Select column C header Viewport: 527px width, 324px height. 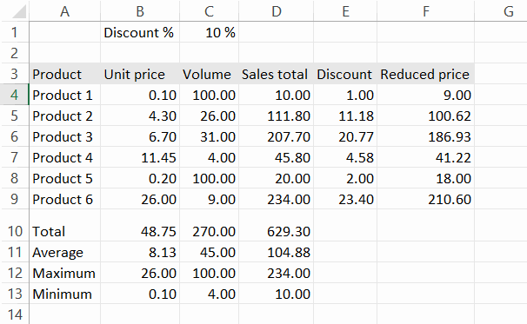tap(209, 11)
